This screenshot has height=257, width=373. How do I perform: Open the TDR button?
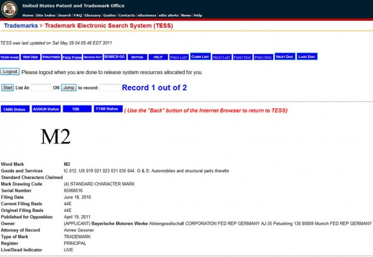[77, 109]
